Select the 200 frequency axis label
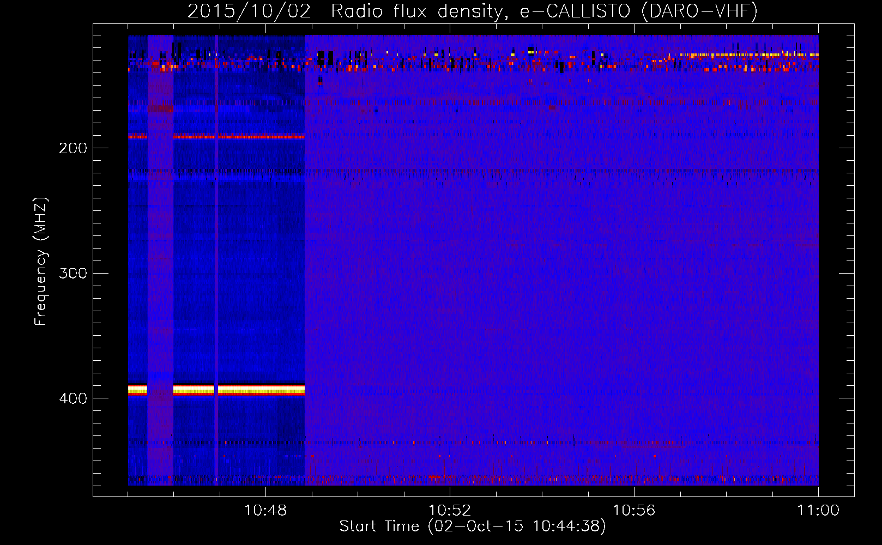 click(x=73, y=148)
